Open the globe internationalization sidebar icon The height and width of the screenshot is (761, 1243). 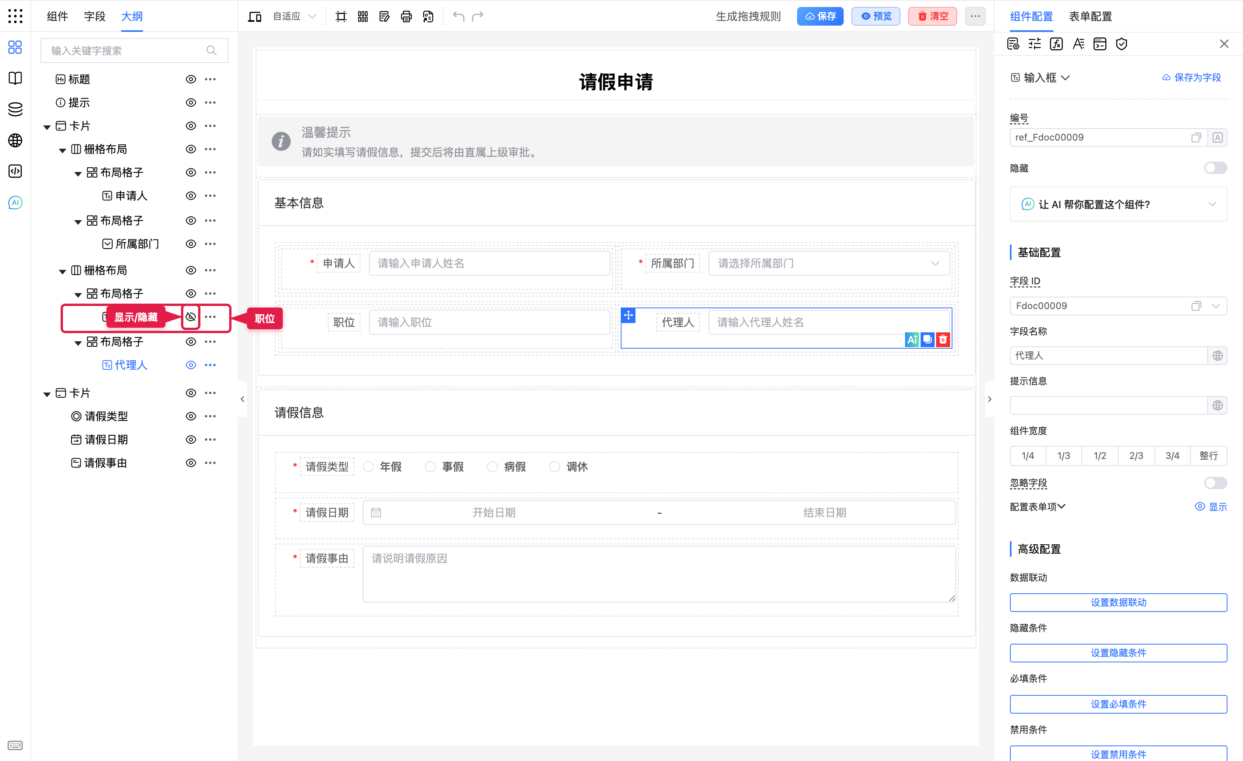(15, 140)
